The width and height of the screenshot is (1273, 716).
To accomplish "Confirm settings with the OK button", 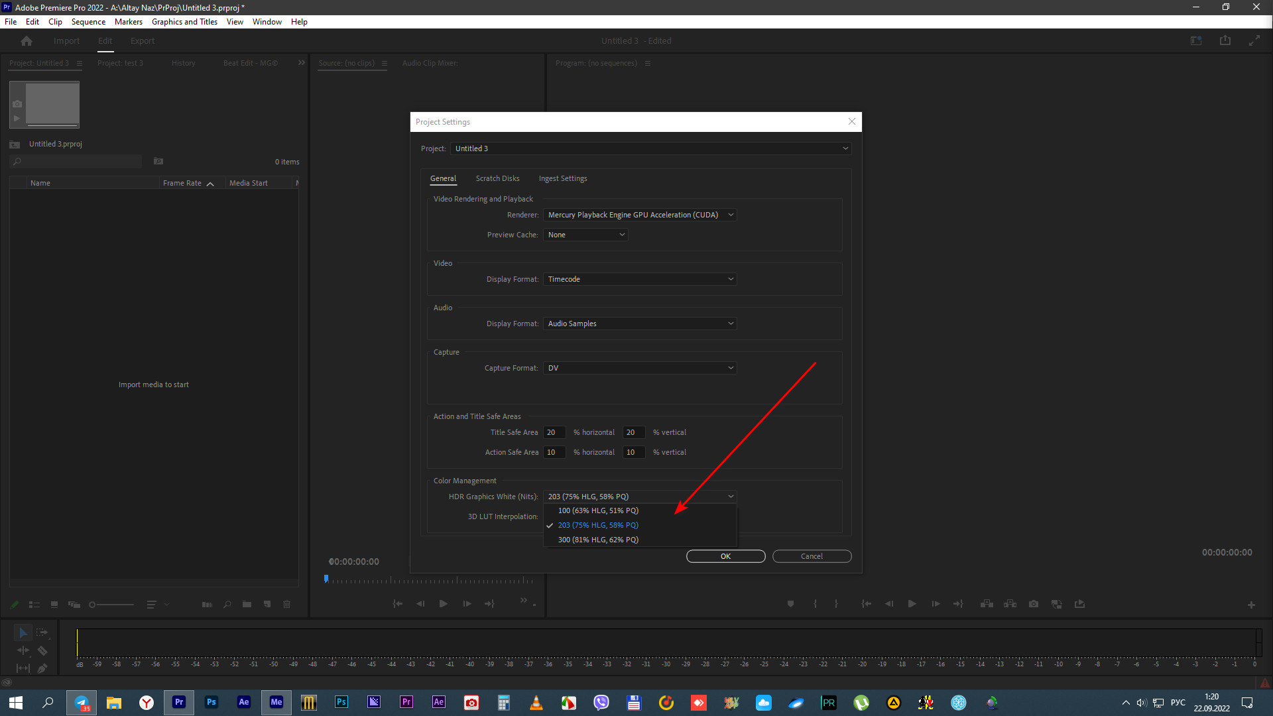I will 725,556.
